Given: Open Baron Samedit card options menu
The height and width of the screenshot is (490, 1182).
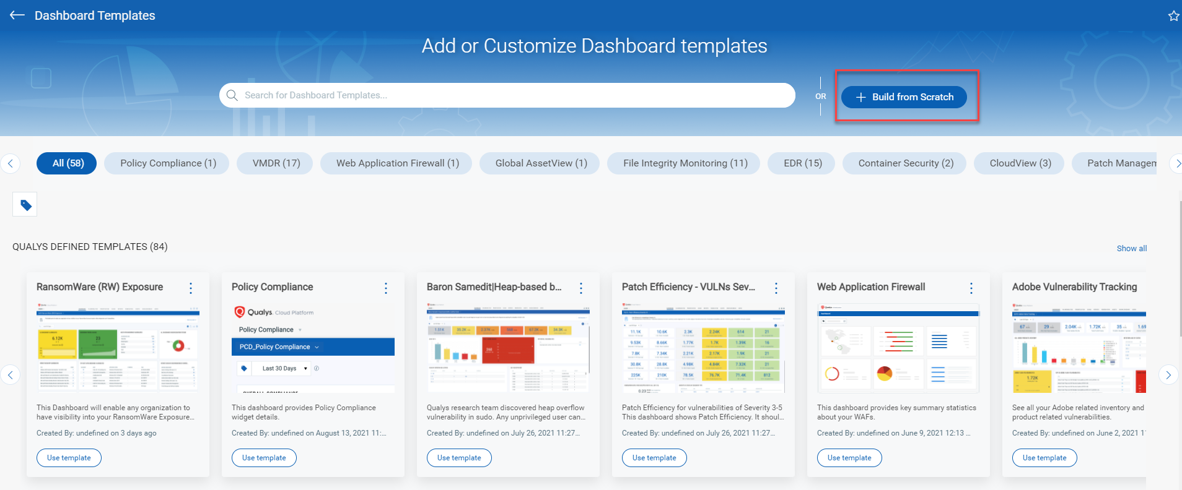Looking at the screenshot, I should coord(581,288).
